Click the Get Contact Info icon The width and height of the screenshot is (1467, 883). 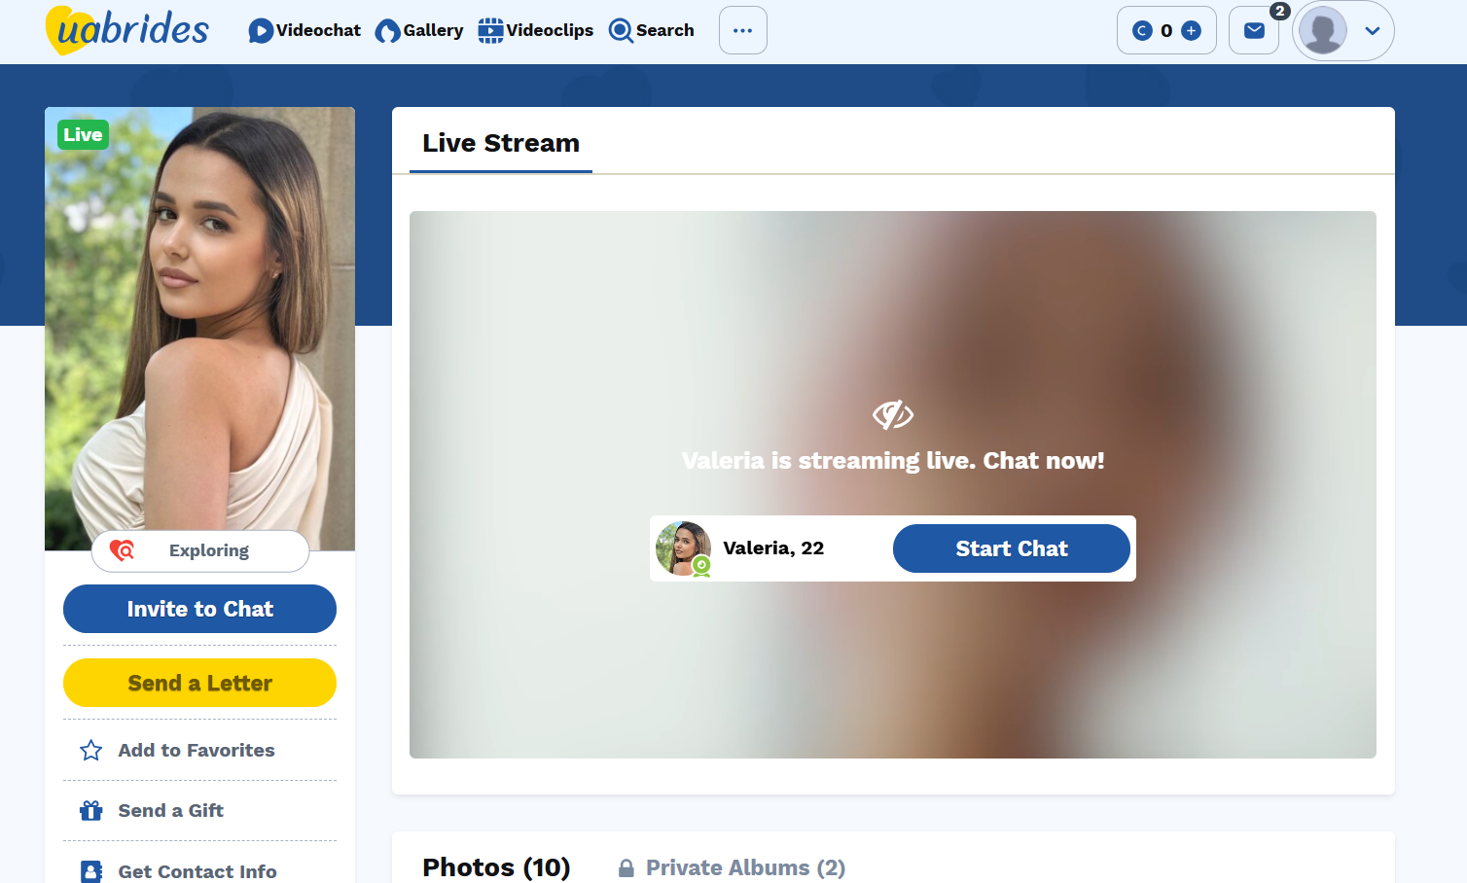coord(91,871)
